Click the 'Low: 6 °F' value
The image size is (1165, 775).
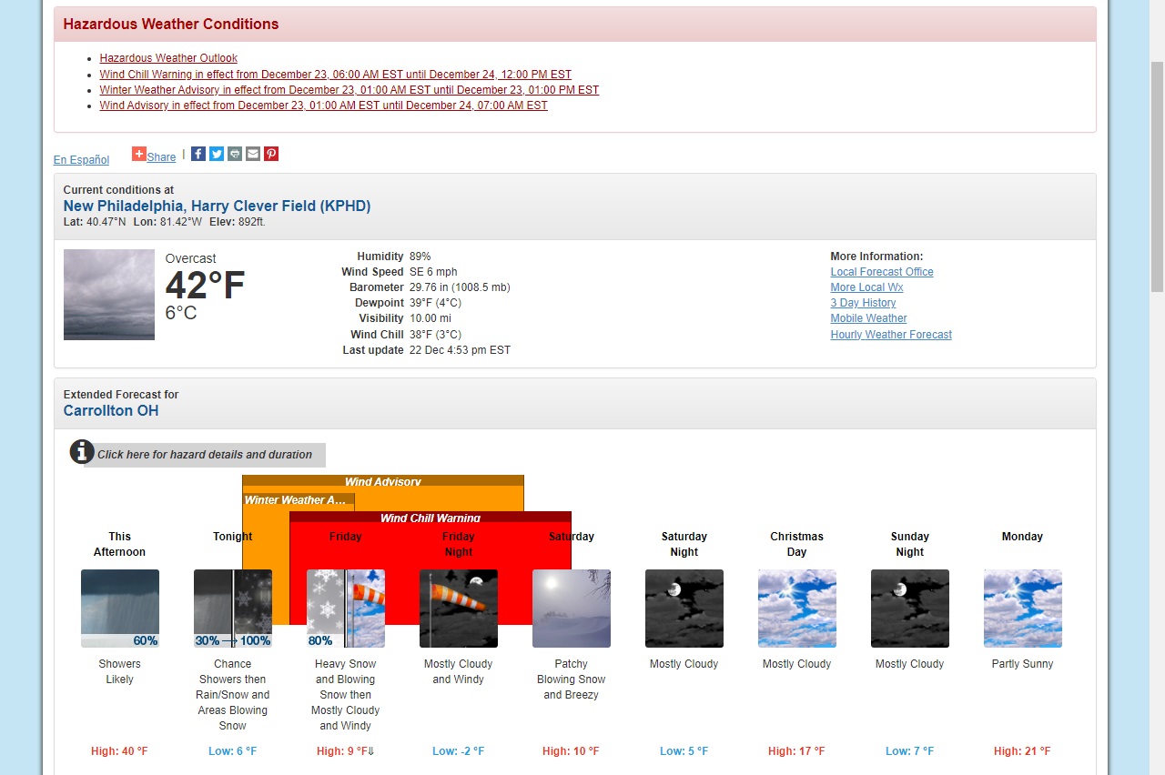[233, 751]
